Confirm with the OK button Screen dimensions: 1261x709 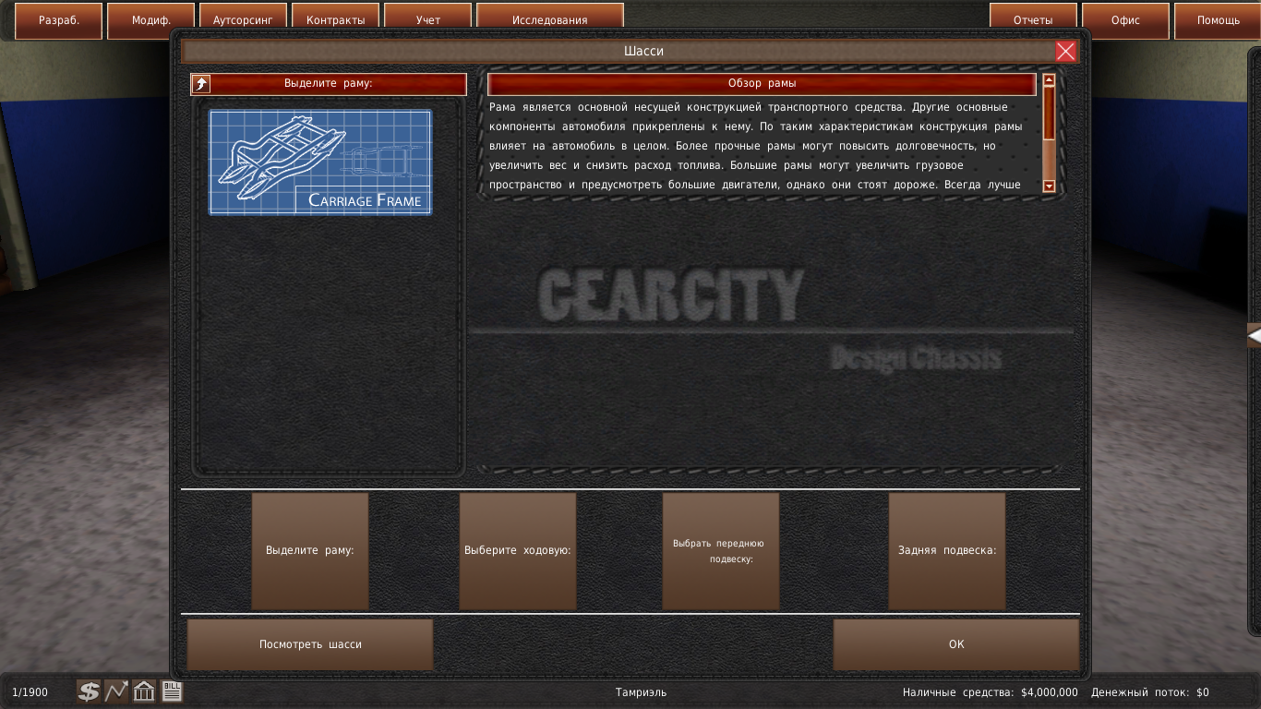click(x=956, y=644)
